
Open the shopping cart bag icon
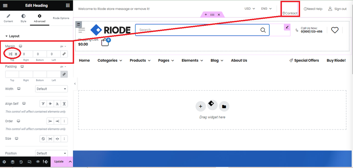105,42
